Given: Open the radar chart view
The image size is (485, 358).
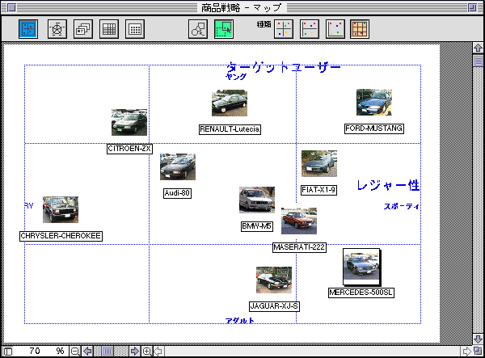Looking at the screenshot, I should coord(57,29).
